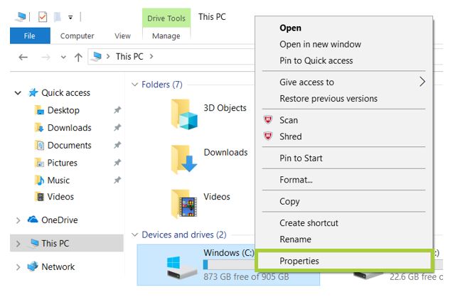Click the McAfee Scan shield icon
This screenshot has height=297, width=453.
pos(268,120)
